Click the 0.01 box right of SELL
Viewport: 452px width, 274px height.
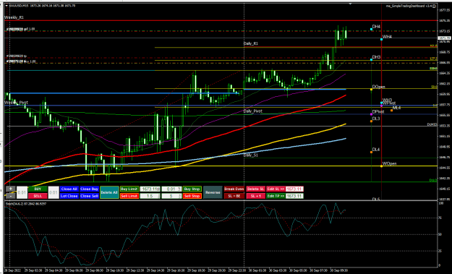(x=54, y=192)
